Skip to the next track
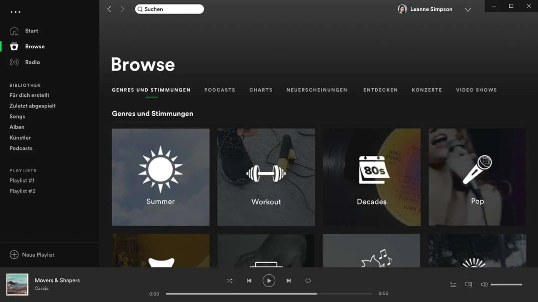This screenshot has width=538, height=302. tap(289, 281)
